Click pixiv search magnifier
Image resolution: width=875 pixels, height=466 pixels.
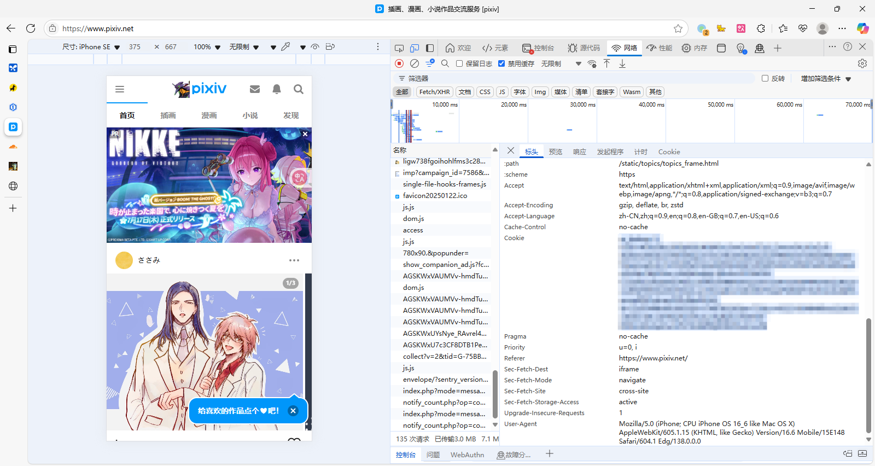point(299,89)
